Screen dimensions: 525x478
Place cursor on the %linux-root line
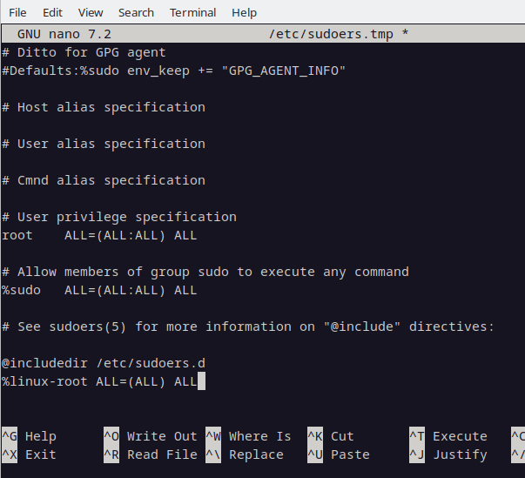tap(99, 381)
